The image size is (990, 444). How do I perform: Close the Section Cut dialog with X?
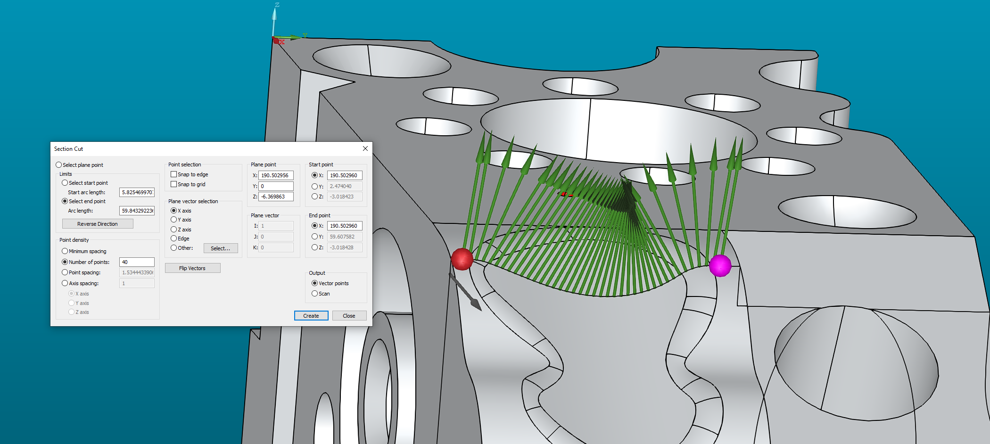pyautogui.click(x=365, y=148)
